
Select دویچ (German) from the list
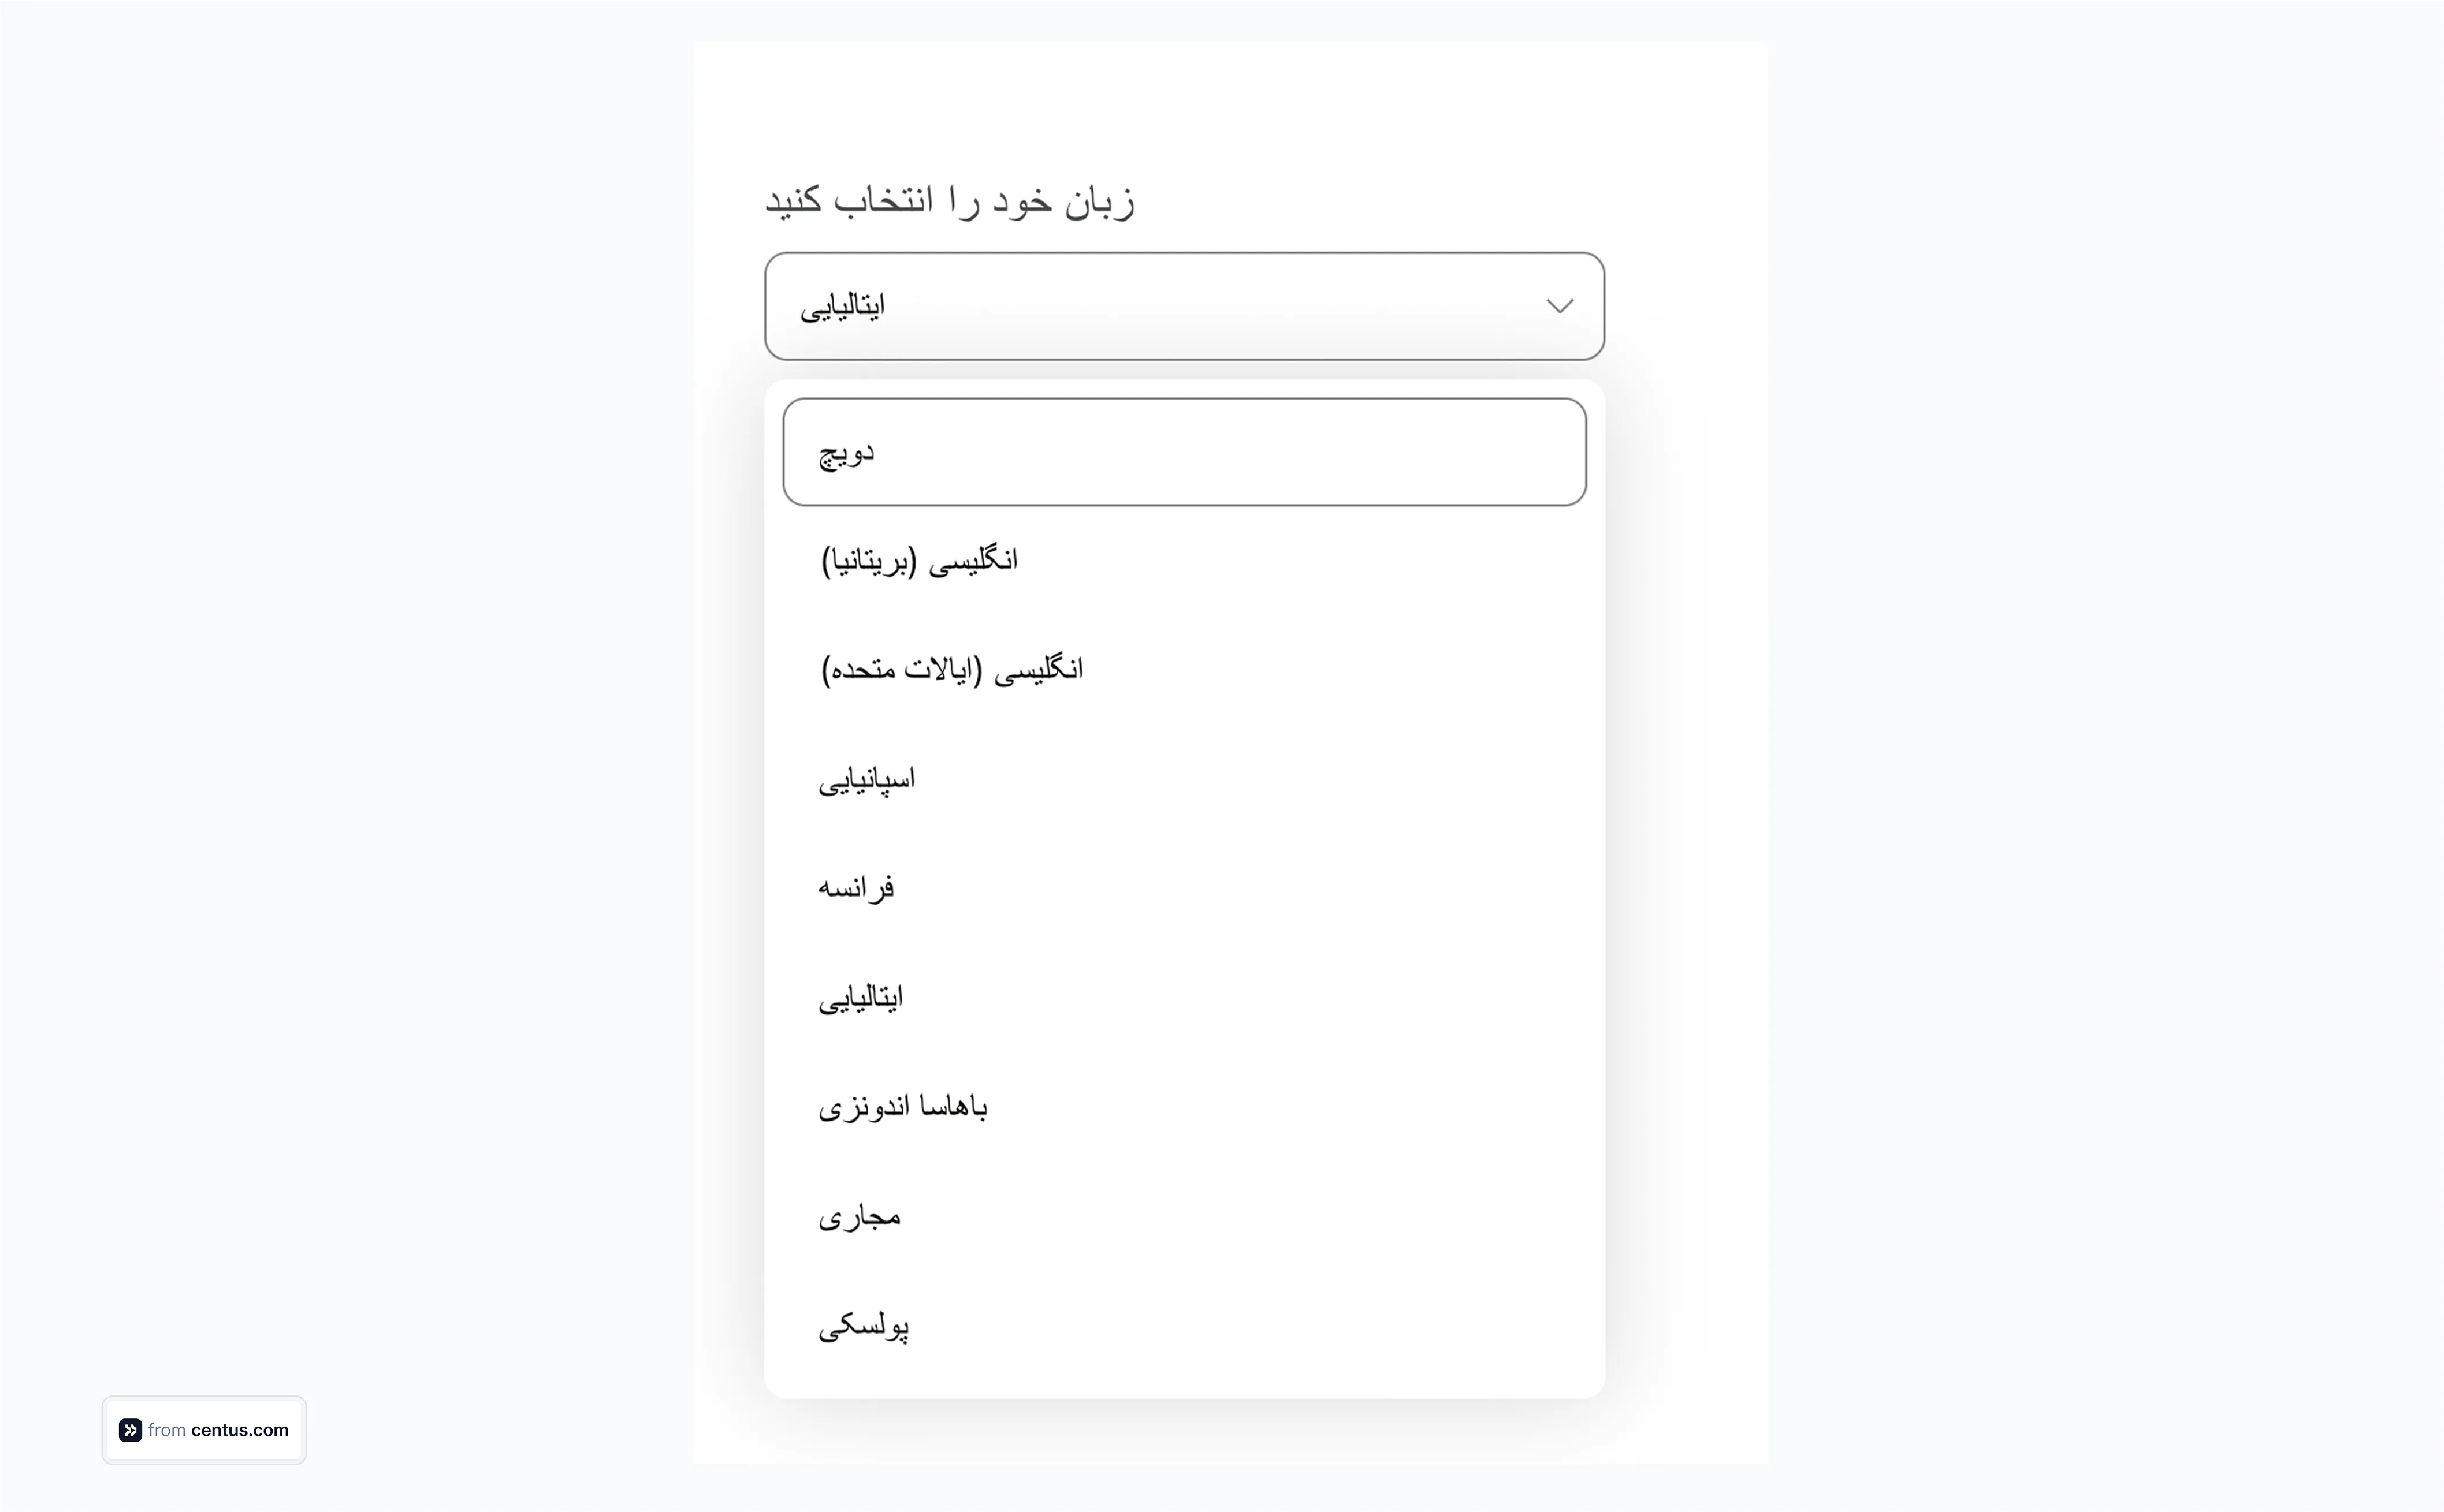(846, 453)
